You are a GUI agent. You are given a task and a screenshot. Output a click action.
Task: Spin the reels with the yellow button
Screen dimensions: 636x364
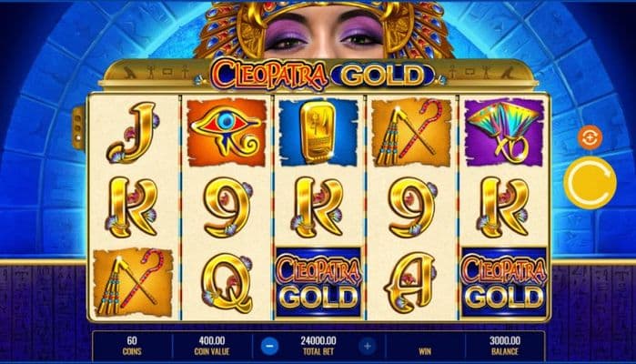click(591, 182)
